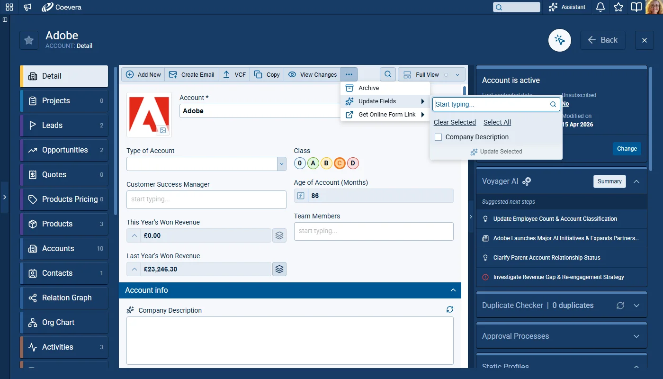
Task: Open View Changes history
Action: tap(312, 74)
